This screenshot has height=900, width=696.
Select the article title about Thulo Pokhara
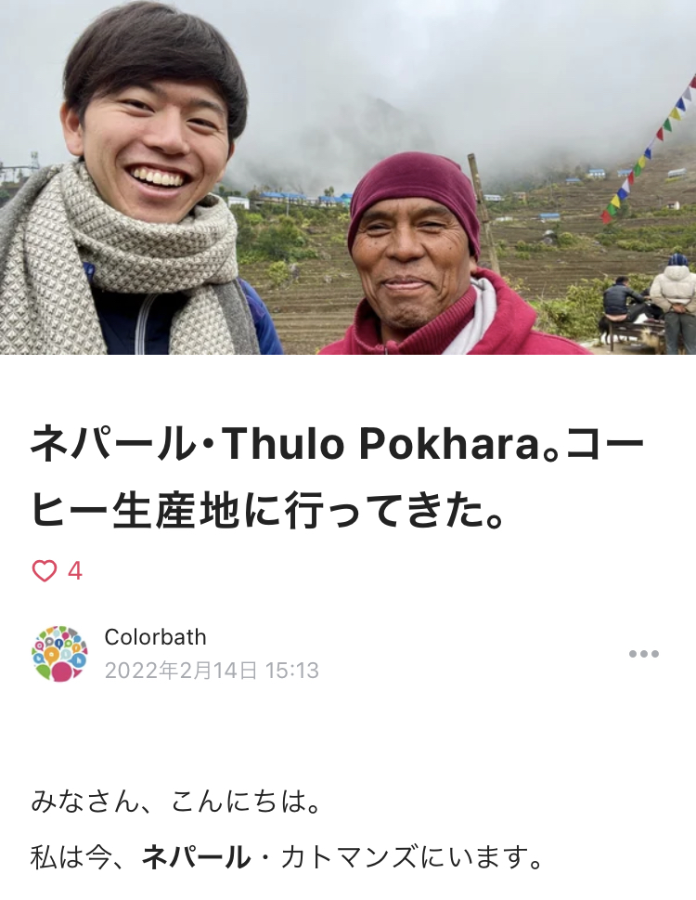(x=337, y=476)
